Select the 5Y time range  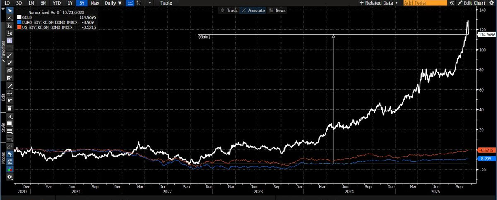(82, 3)
